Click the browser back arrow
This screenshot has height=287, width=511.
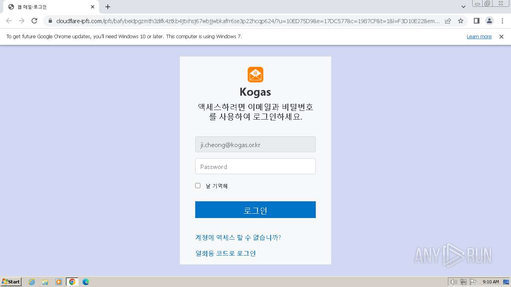(x=9, y=21)
